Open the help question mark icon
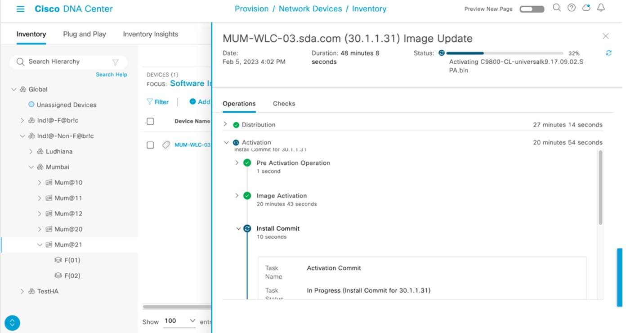 [x=572, y=8]
